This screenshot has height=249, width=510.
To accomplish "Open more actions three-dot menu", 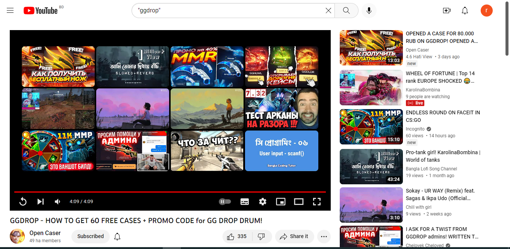I will 324,236.
